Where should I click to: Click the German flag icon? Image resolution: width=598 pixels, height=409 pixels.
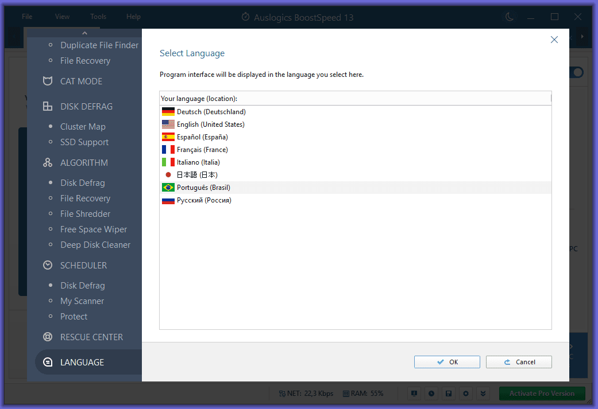[168, 112]
